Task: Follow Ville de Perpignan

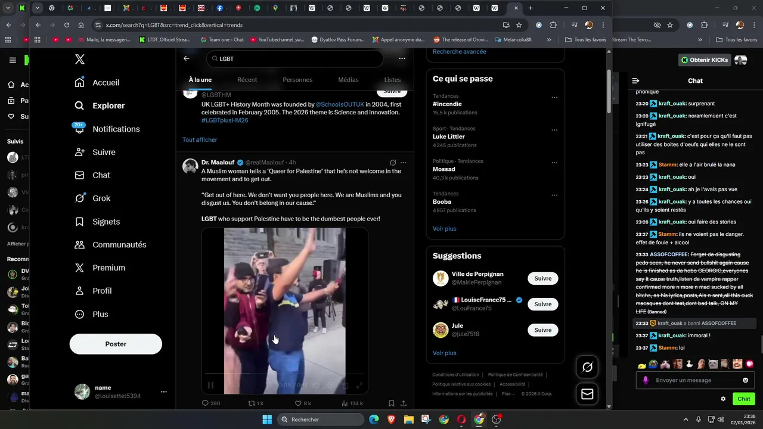Action: point(542,278)
